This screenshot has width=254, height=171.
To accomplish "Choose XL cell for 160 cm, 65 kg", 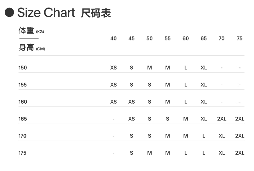I will (x=203, y=102).
